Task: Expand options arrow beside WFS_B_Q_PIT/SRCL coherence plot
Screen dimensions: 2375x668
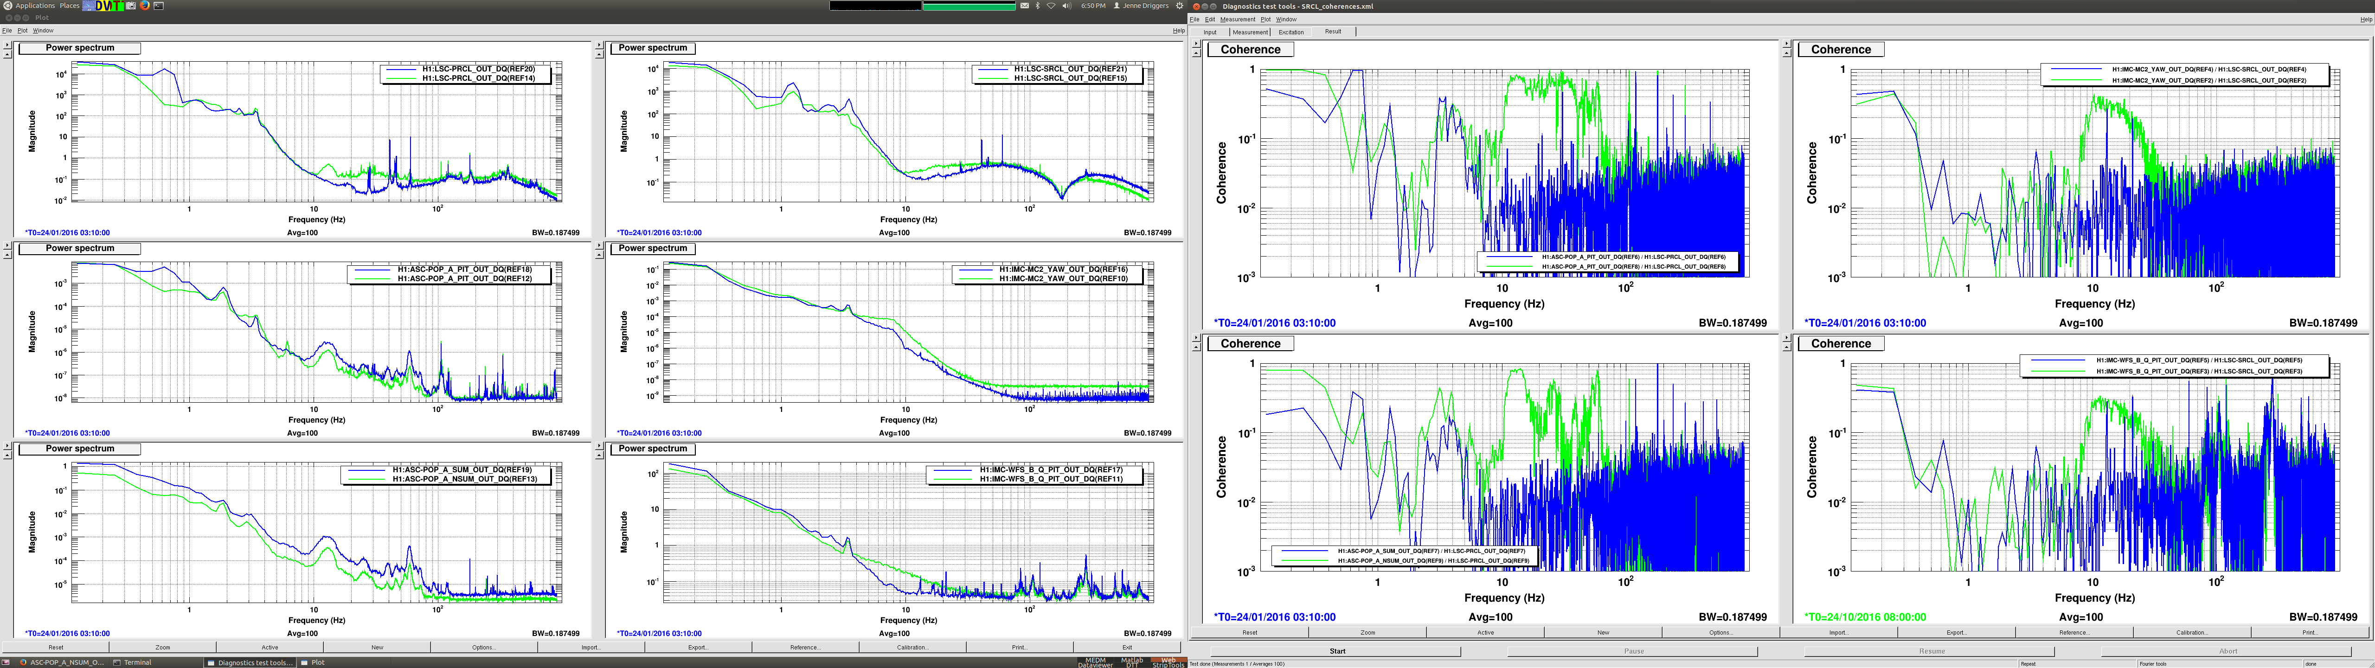Action: point(1787,339)
